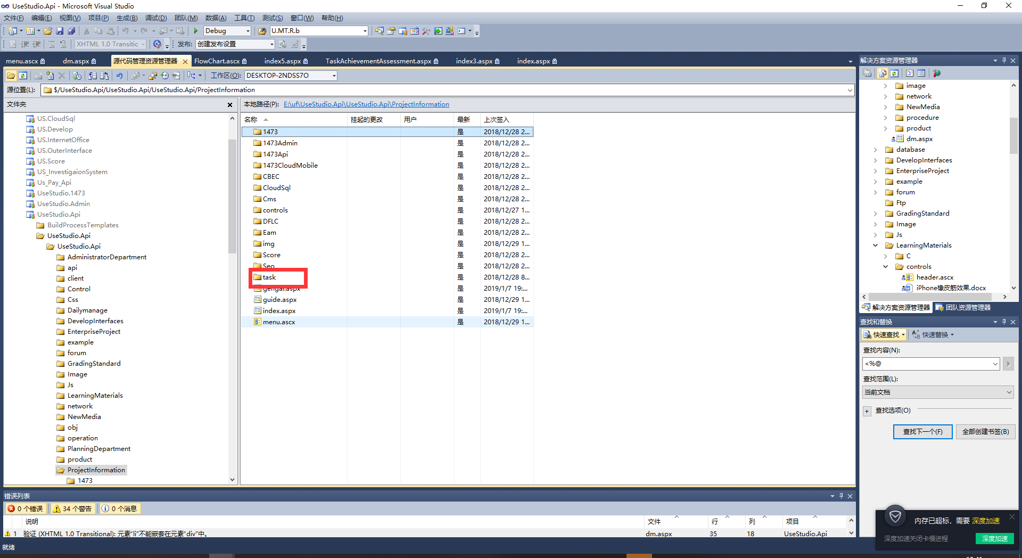Select the task folder in file list
Image resolution: width=1022 pixels, height=558 pixels.
tap(269, 277)
